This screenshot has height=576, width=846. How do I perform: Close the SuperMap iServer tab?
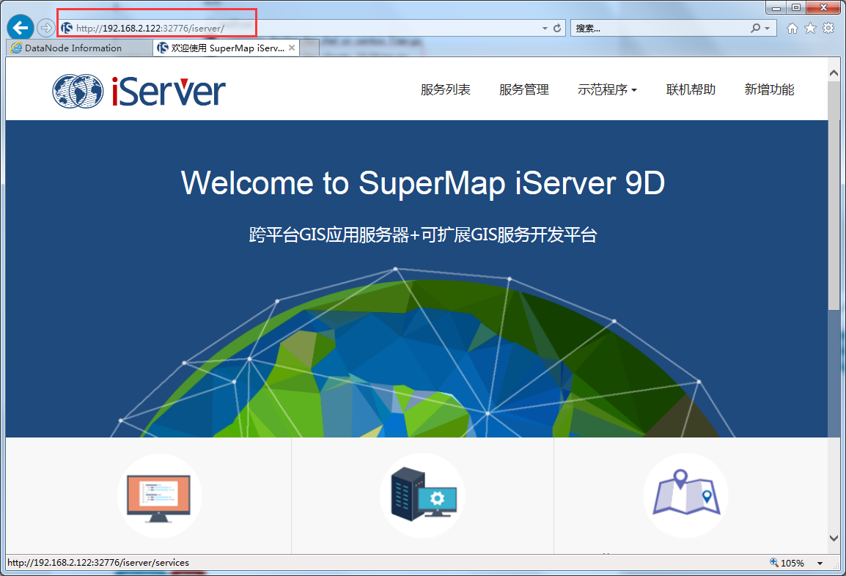click(x=292, y=48)
